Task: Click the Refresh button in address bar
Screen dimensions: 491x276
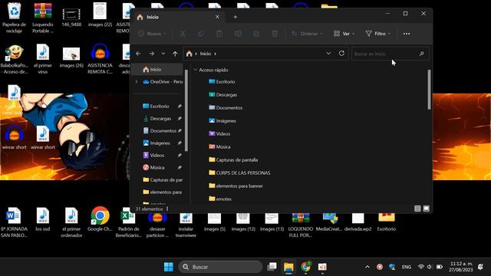Action: [341, 54]
